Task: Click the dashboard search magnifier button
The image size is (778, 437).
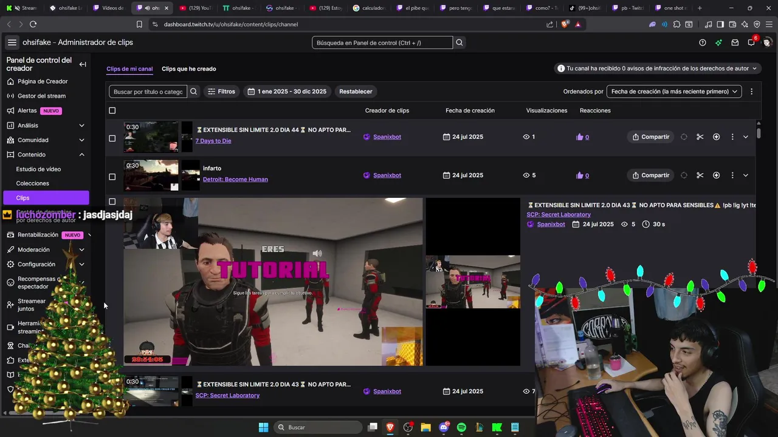Action: tap(460, 42)
